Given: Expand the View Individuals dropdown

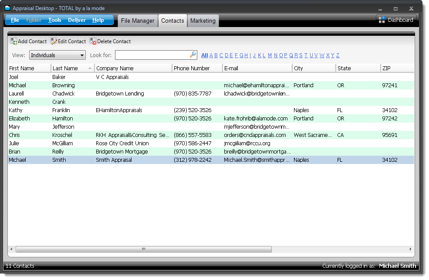Looking at the screenshot, I should tap(82, 55).
